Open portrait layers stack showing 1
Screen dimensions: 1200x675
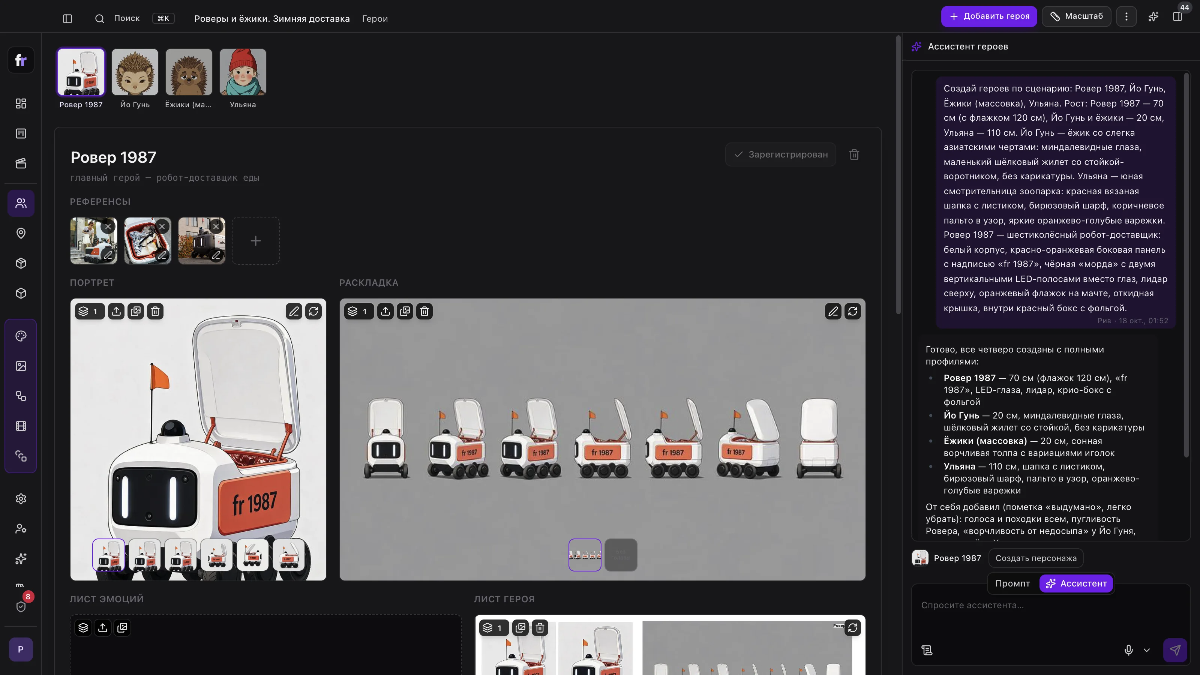pos(90,311)
